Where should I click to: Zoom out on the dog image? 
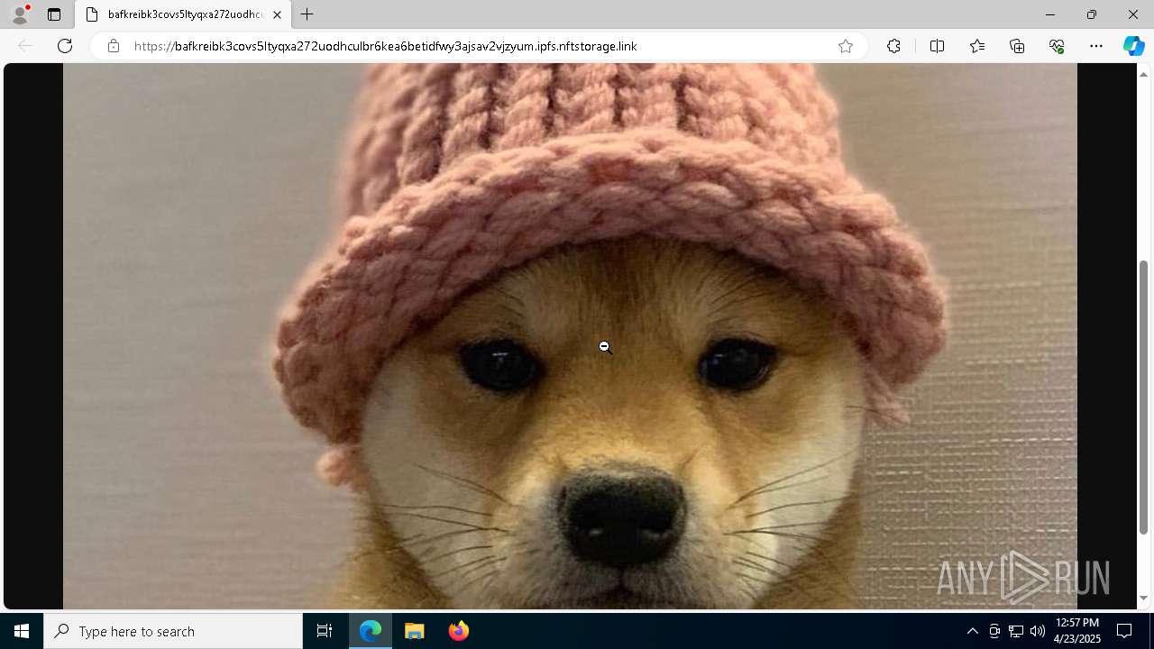point(570,336)
